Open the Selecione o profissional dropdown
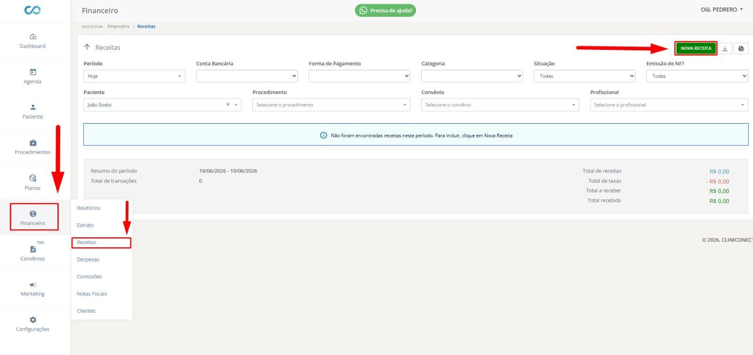 click(669, 105)
